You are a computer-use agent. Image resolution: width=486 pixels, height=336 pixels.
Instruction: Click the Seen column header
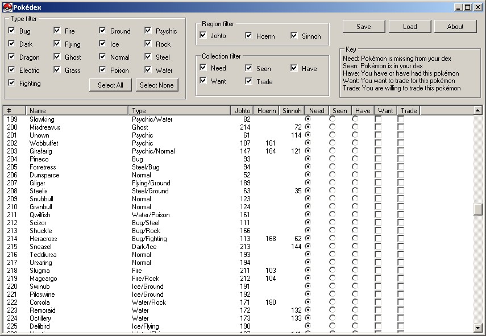click(340, 111)
